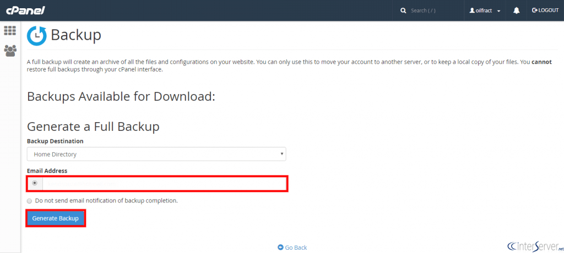Focus the Email Address text field
This screenshot has width=564, height=253.
(x=164, y=183)
